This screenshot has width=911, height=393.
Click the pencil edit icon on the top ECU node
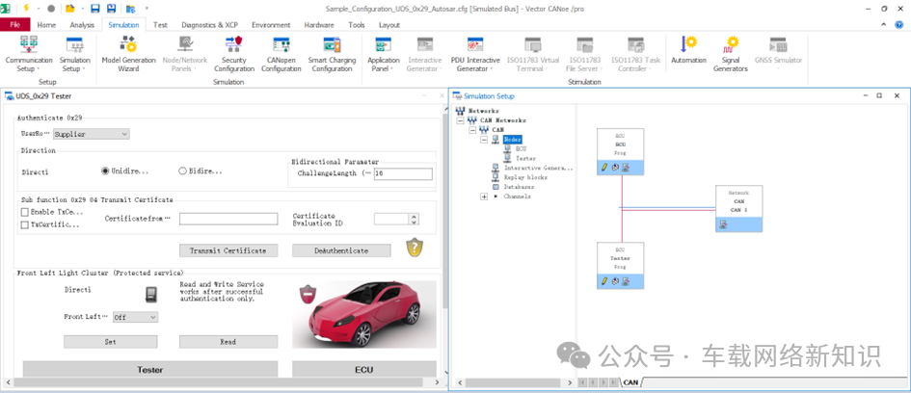(604, 168)
